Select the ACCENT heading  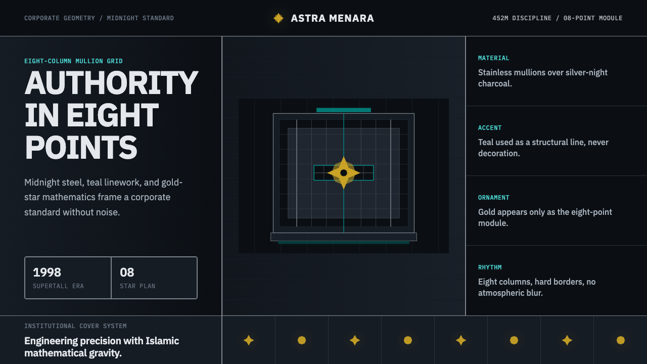click(x=490, y=128)
